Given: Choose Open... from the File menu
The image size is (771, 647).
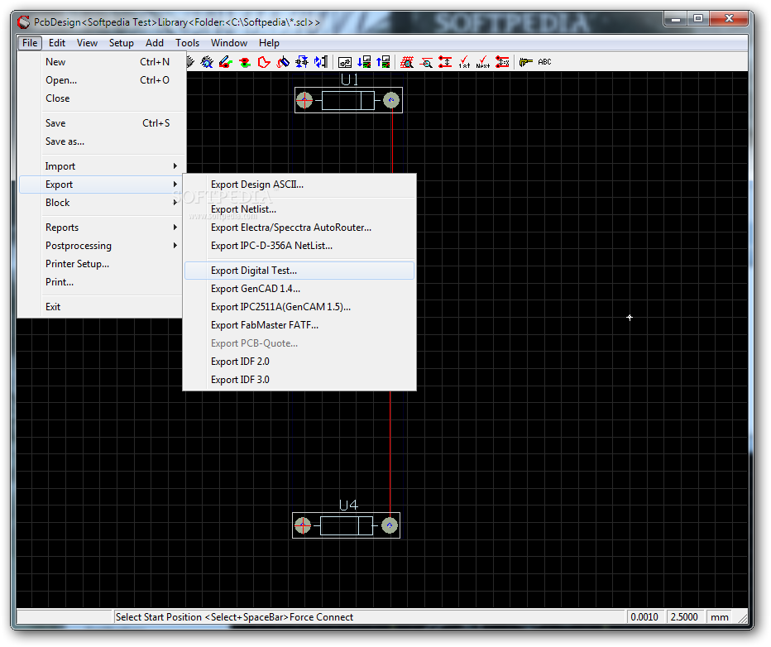Looking at the screenshot, I should click(x=102, y=80).
